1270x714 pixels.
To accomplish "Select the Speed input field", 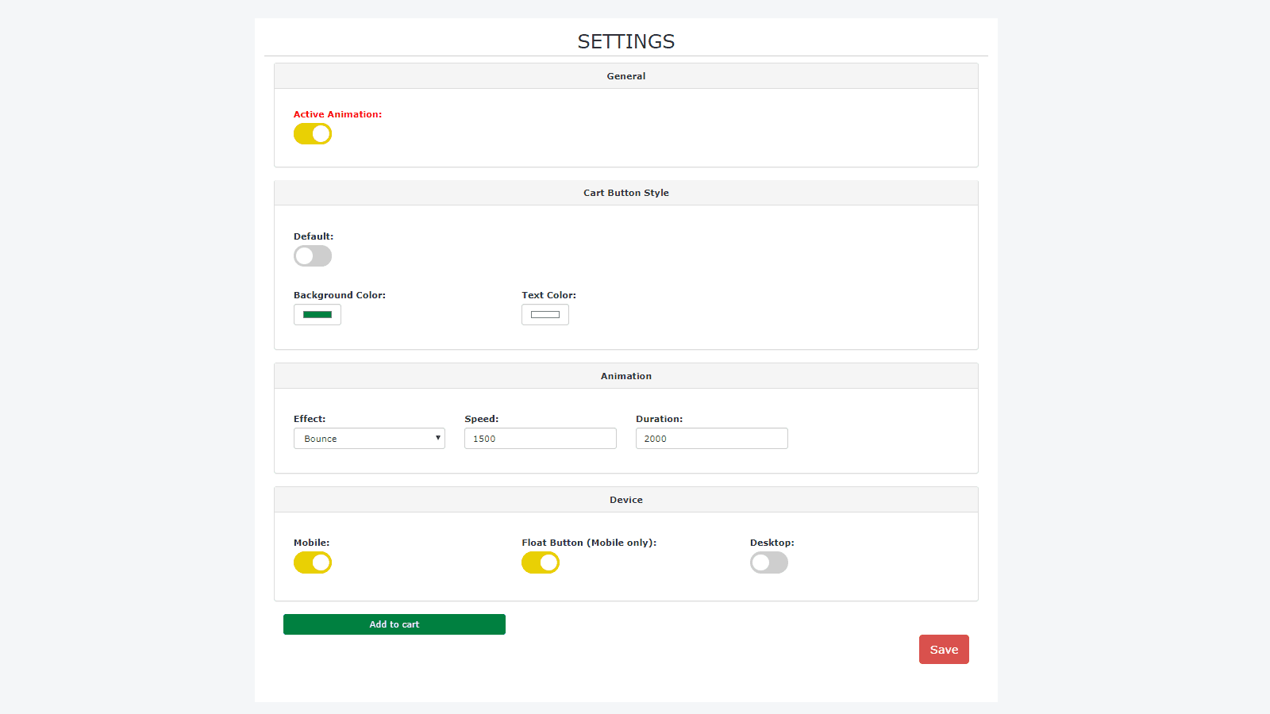I will point(540,438).
